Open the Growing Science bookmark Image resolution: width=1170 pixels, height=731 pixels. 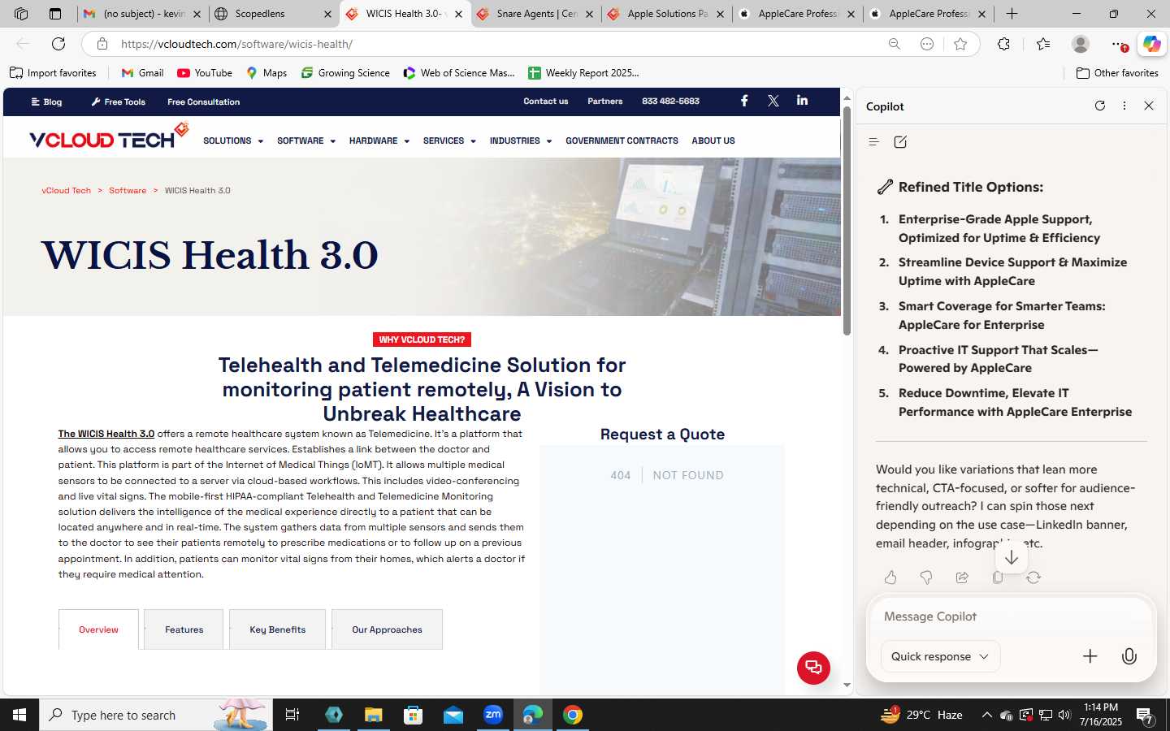pyautogui.click(x=345, y=73)
